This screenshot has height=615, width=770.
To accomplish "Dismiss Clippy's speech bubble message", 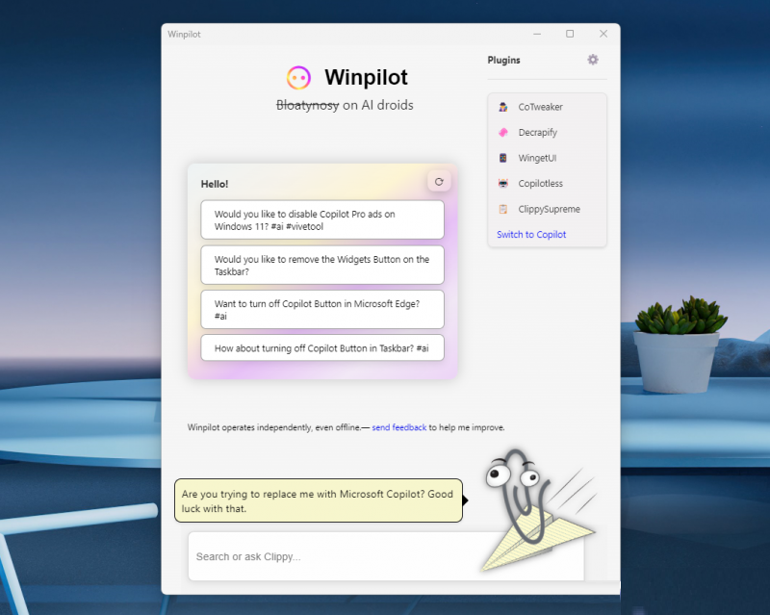I will coord(319,500).
